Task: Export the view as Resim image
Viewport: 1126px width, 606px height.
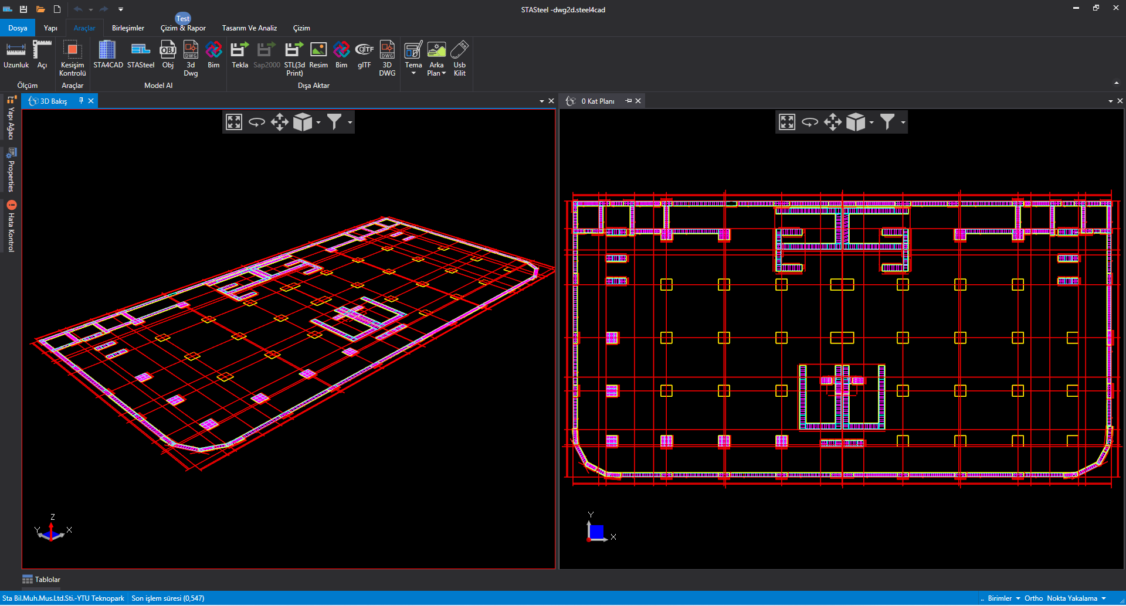Action: (x=318, y=56)
